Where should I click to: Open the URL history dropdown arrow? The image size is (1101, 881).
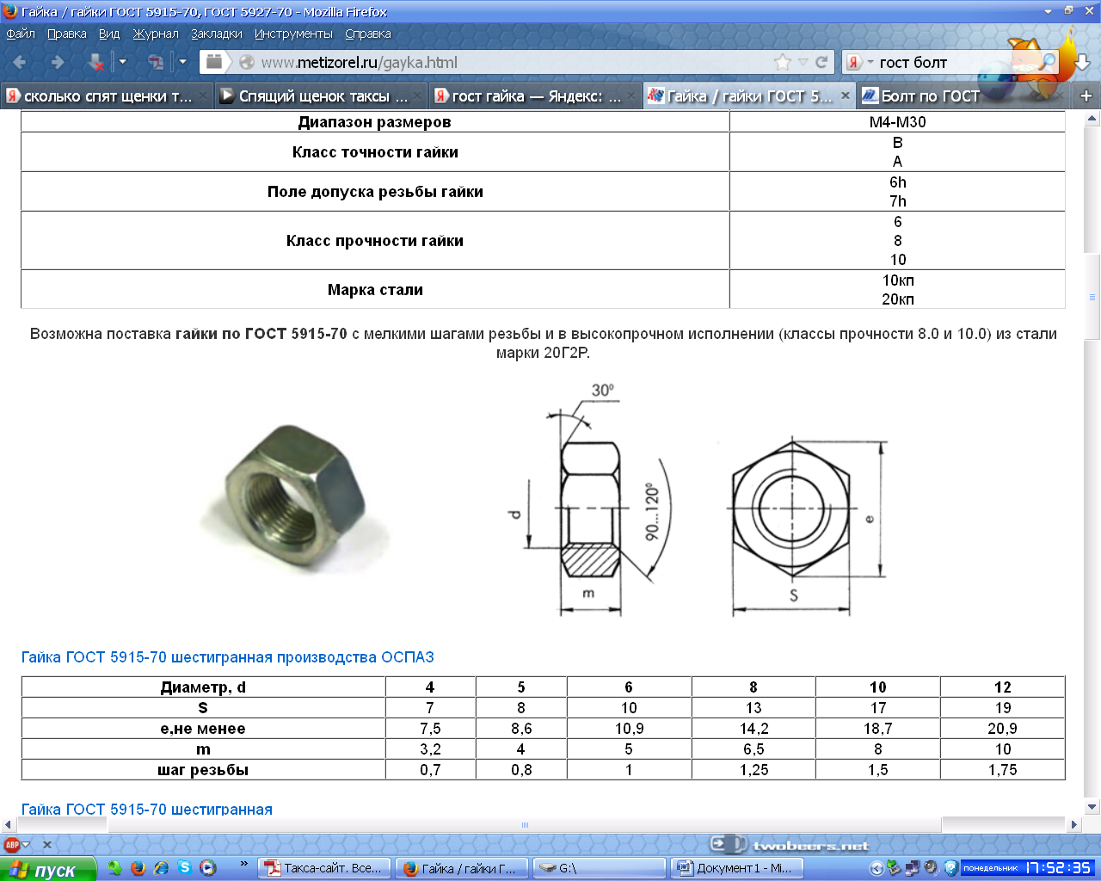[x=803, y=62]
